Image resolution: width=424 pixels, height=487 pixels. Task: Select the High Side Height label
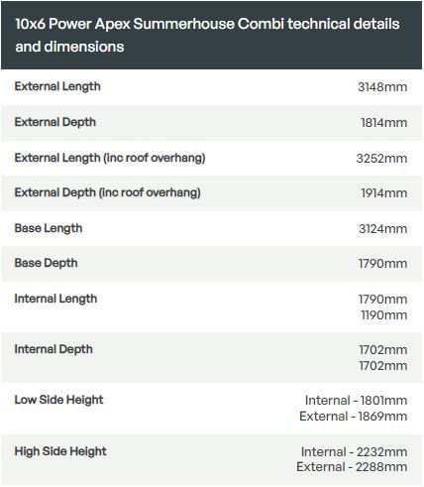click(x=60, y=451)
